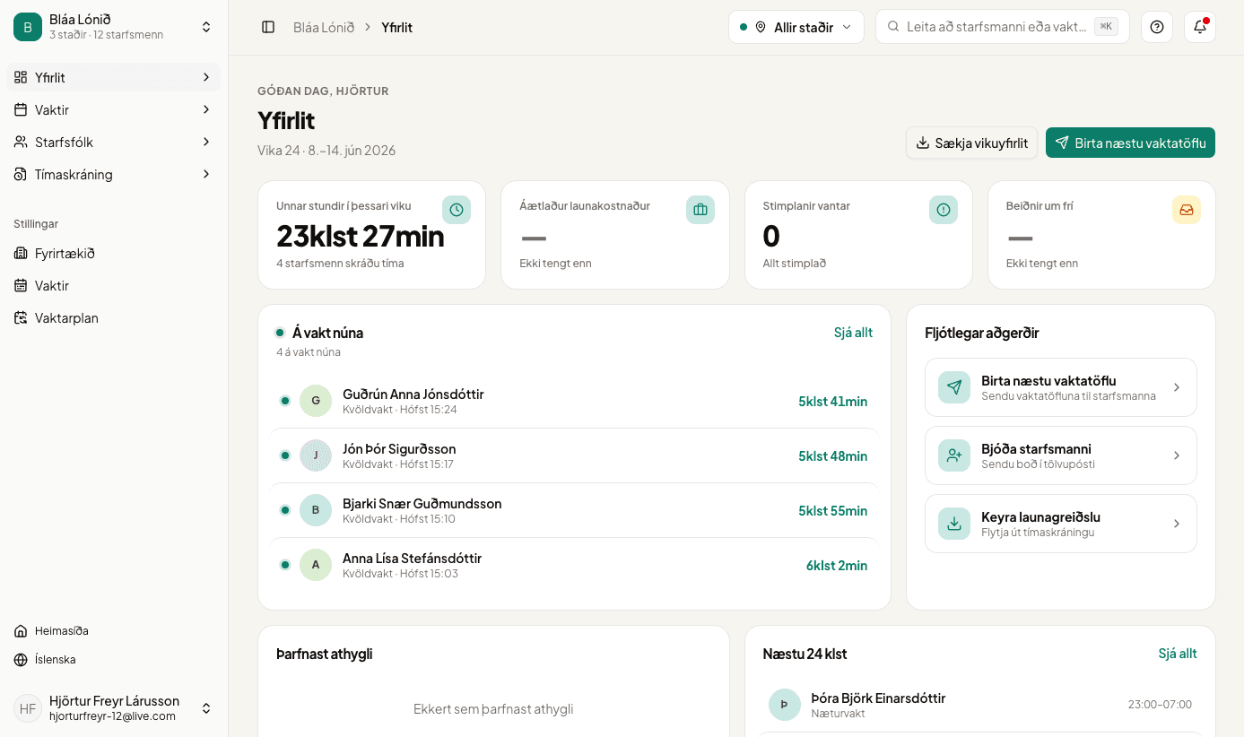Click the add-user icon in Bjóða starfsmanni card
This screenshot has height=737, width=1244.
click(954, 455)
